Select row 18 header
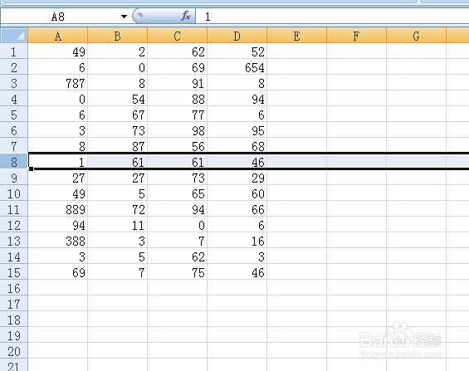The height and width of the screenshot is (371, 469). tap(14, 320)
